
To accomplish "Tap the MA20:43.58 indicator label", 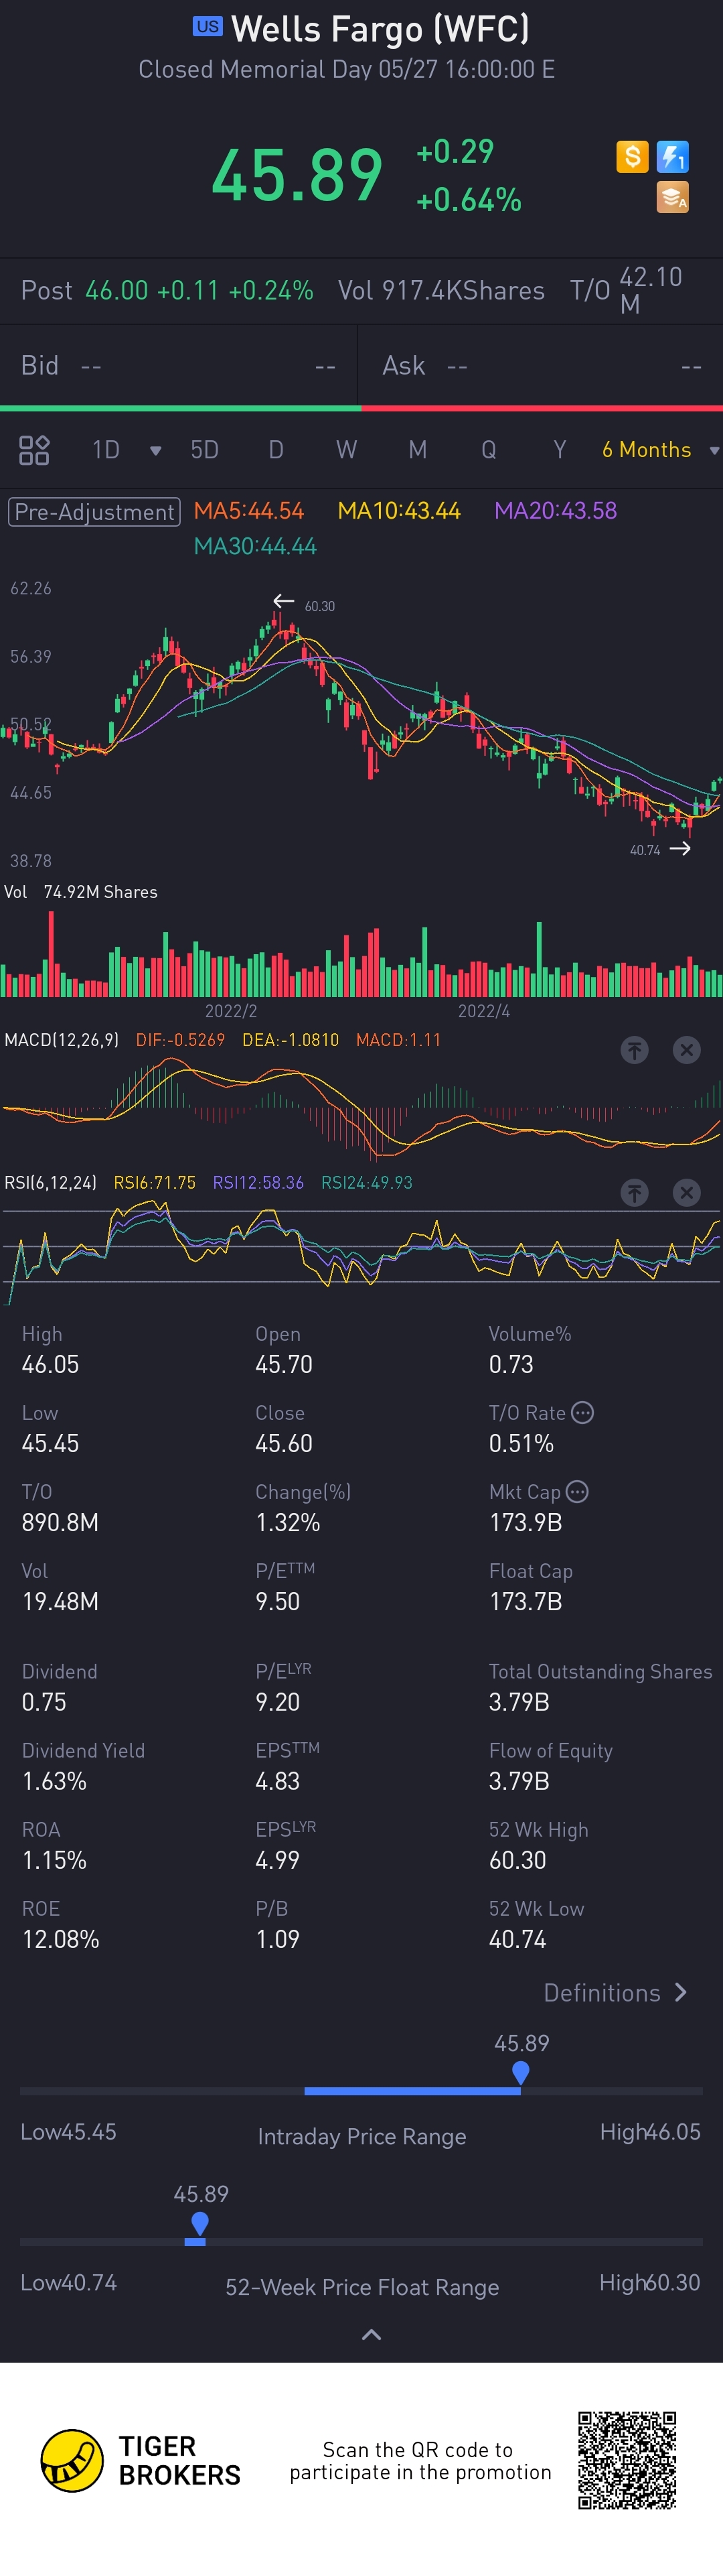I will pos(555,511).
